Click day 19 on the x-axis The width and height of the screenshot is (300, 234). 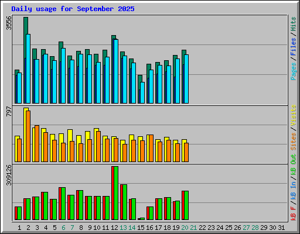tap(176, 228)
